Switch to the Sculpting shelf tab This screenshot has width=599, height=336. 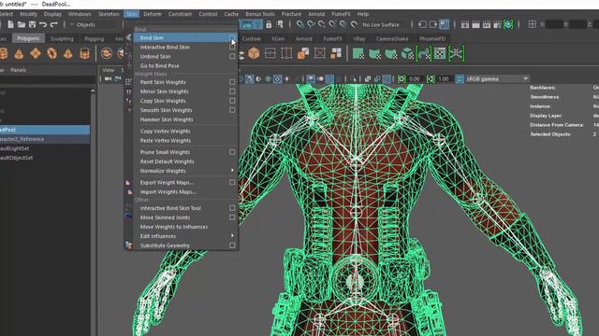(62, 39)
